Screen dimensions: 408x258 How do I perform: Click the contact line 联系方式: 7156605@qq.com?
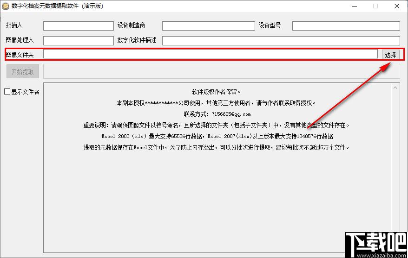(217, 114)
